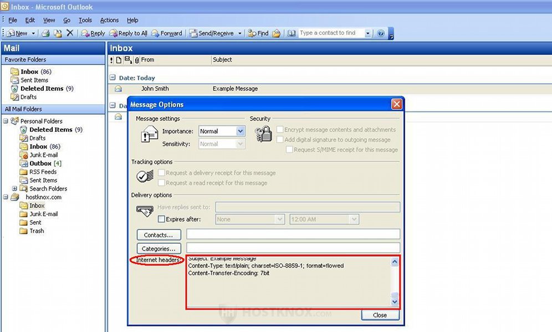Click the New mail toolbar button
Image resolution: width=552 pixels, height=332 pixels.
point(17,33)
